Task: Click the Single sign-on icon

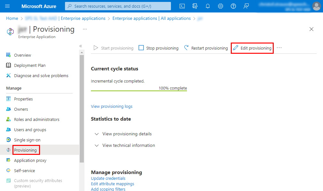Action: pos(8,140)
